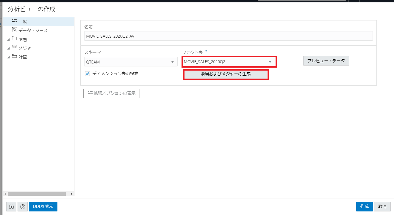Image resolution: width=394 pixels, height=215 pixels.
Task: Expand the 階層 tree node arrow
Action: [8, 39]
